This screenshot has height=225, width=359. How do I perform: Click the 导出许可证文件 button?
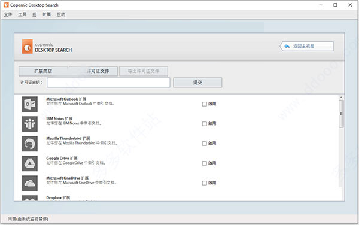(x=144, y=71)
